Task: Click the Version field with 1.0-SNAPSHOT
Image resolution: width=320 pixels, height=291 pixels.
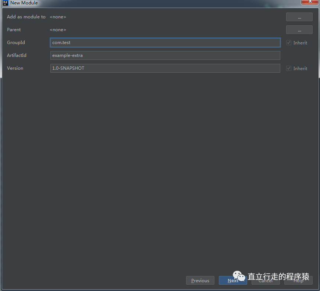Action: click(165, 68)
